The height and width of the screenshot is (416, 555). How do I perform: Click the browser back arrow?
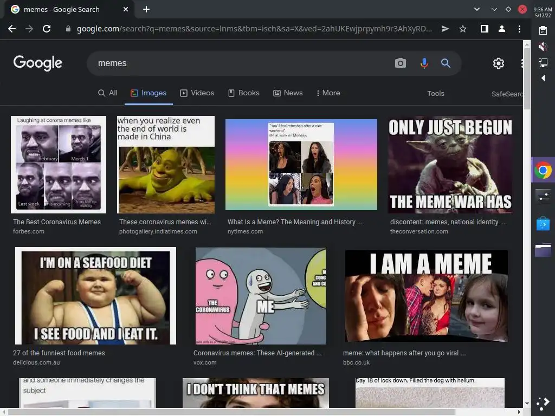12,29
